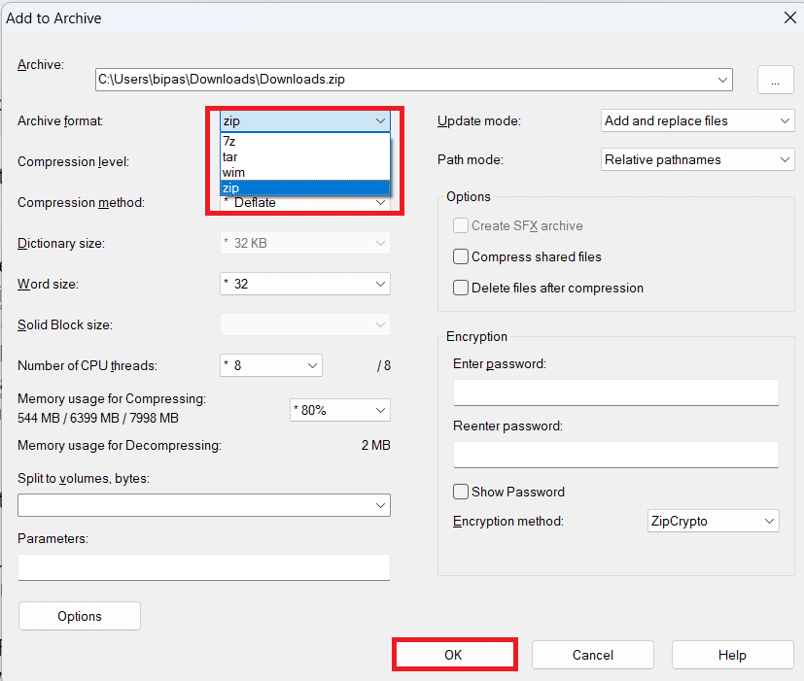
Task: Click the Options button
Action: click(x=80, y=616)
